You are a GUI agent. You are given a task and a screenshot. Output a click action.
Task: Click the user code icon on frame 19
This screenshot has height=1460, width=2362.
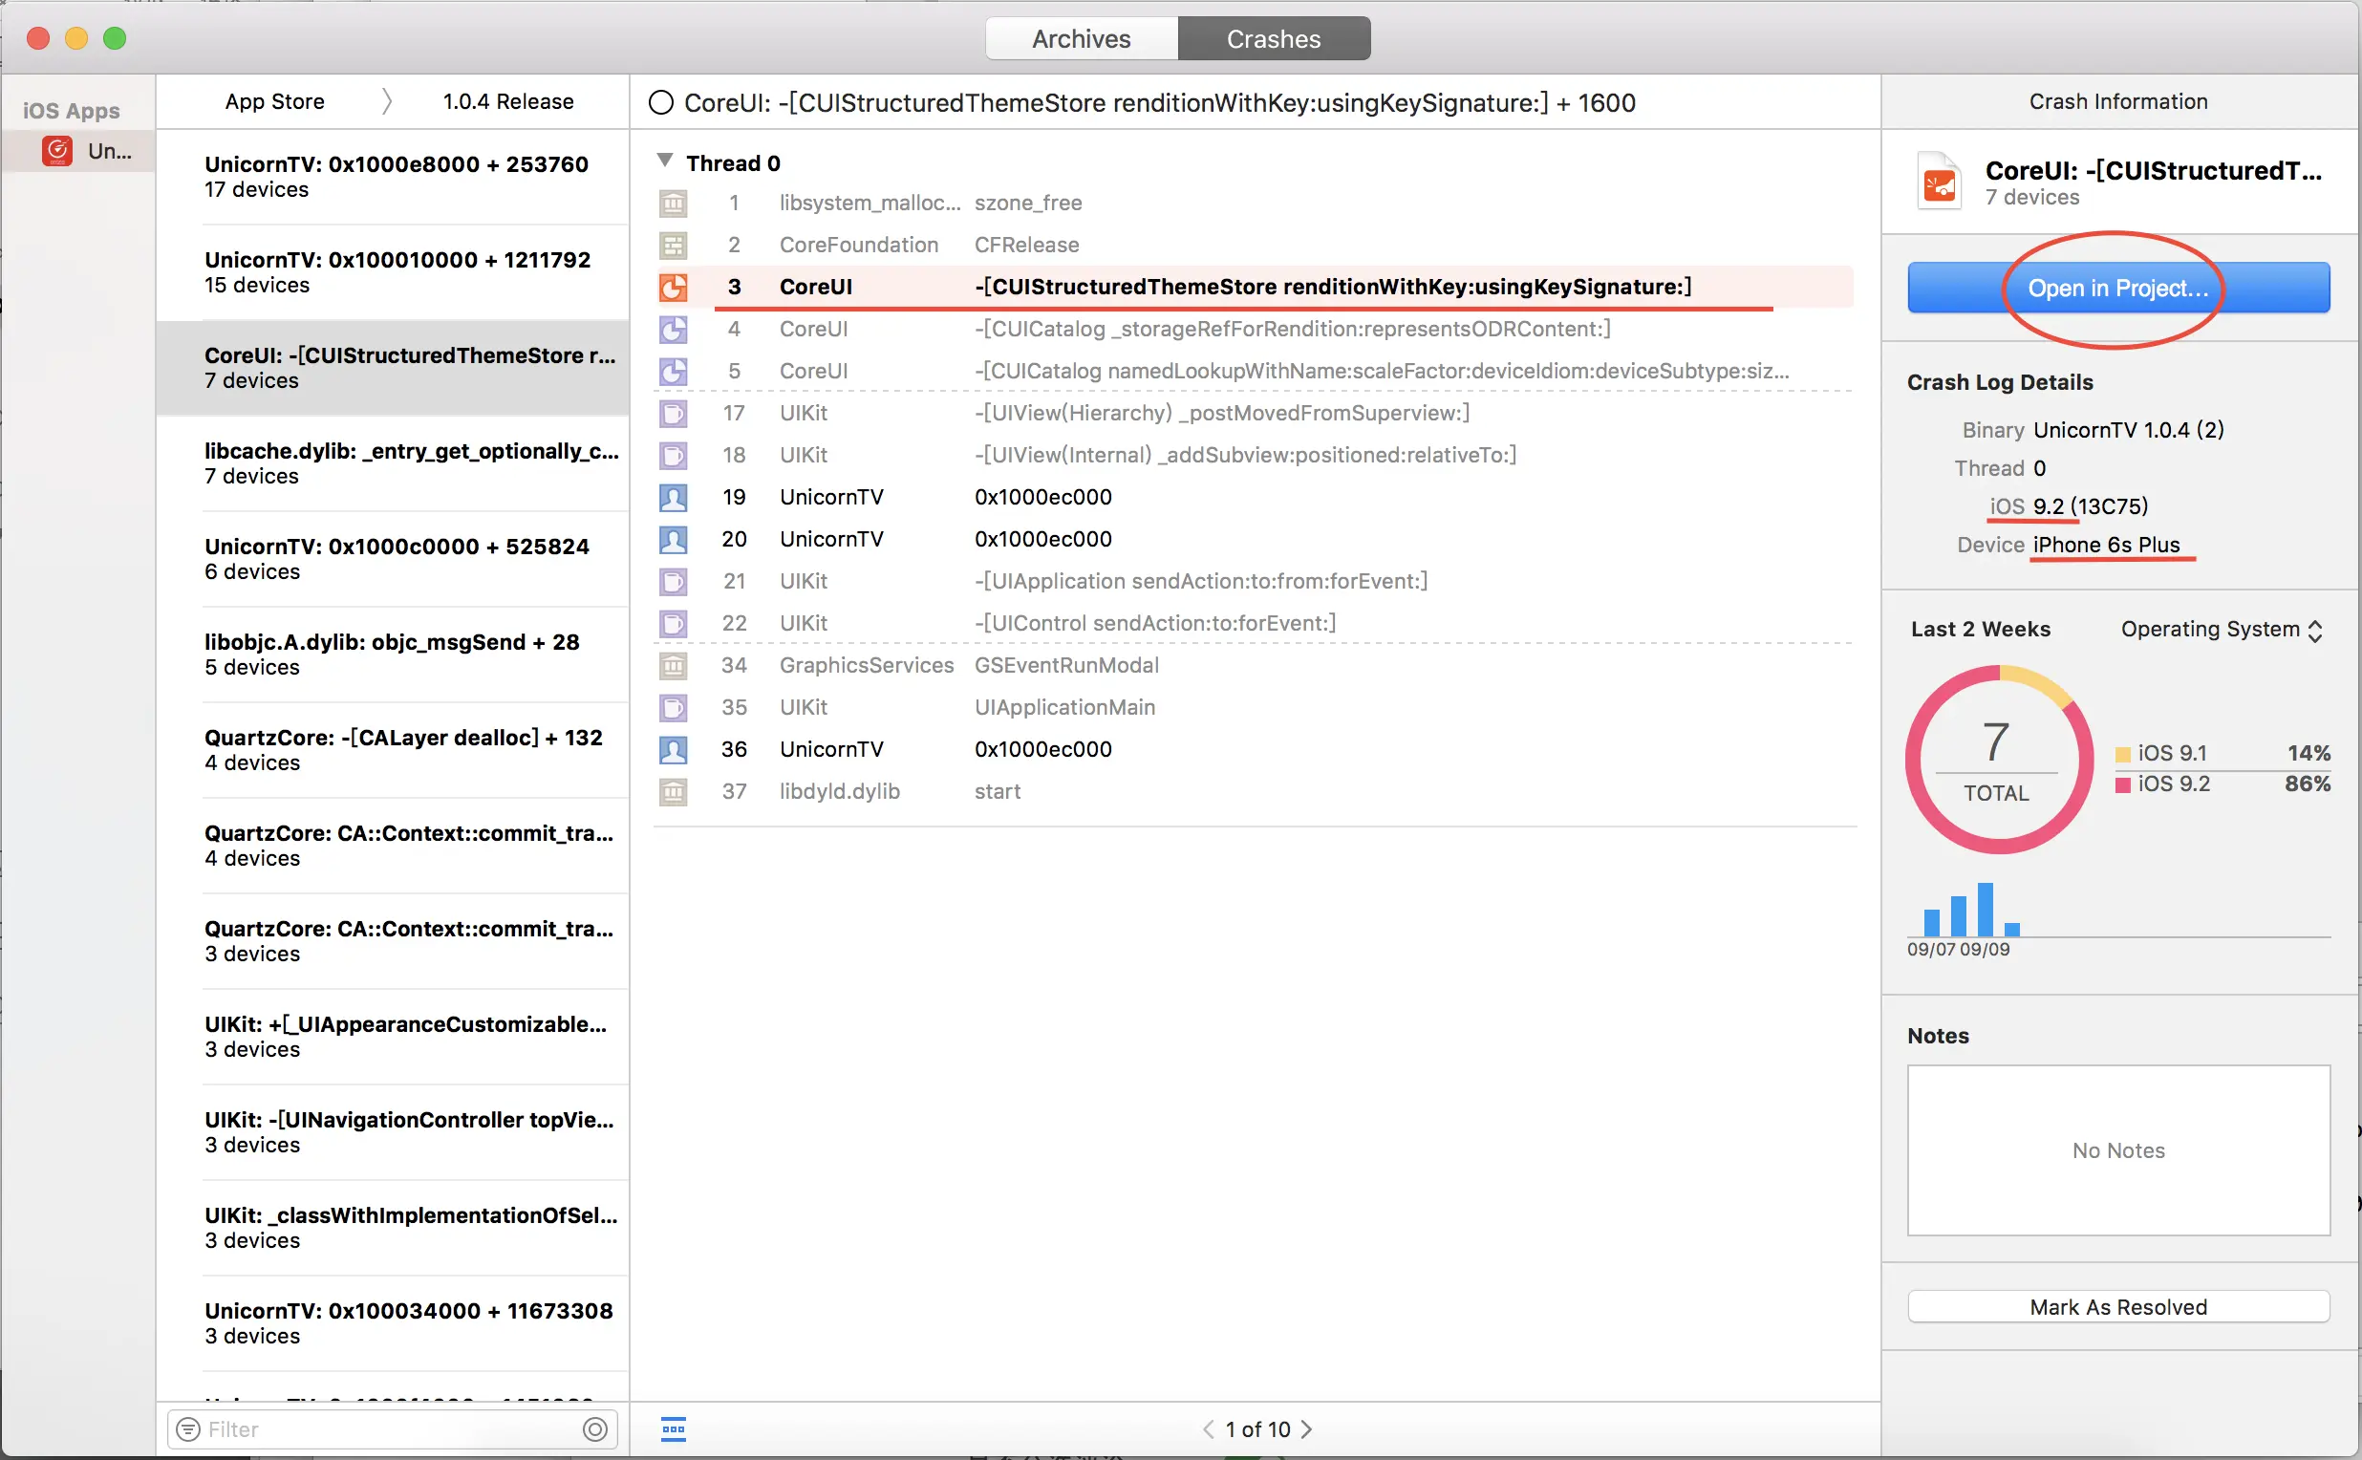coord(673,497)
